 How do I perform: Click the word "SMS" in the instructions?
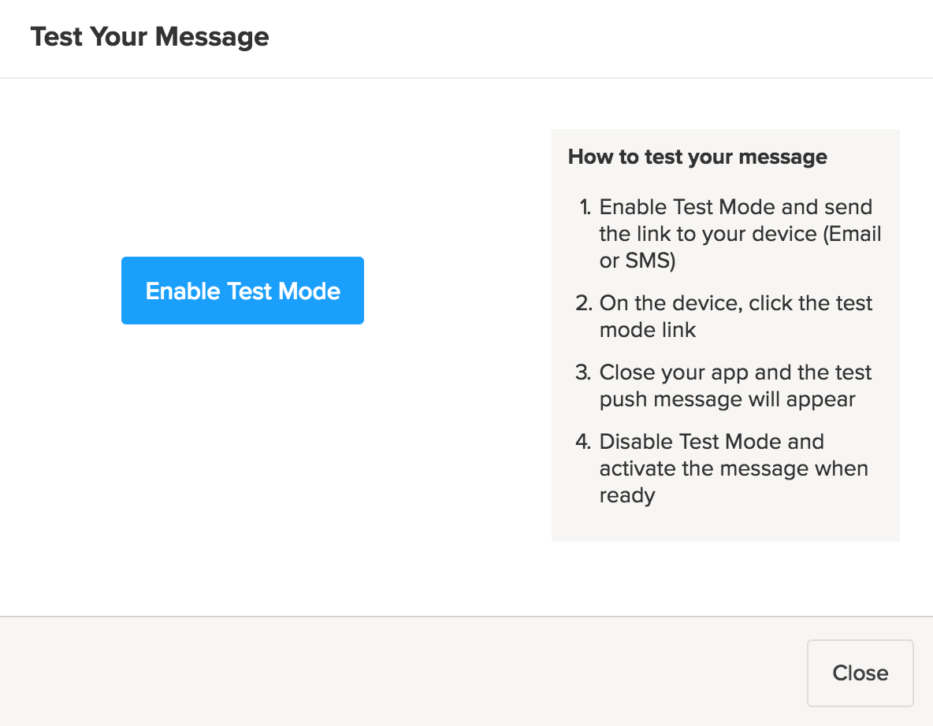point(648,261)
